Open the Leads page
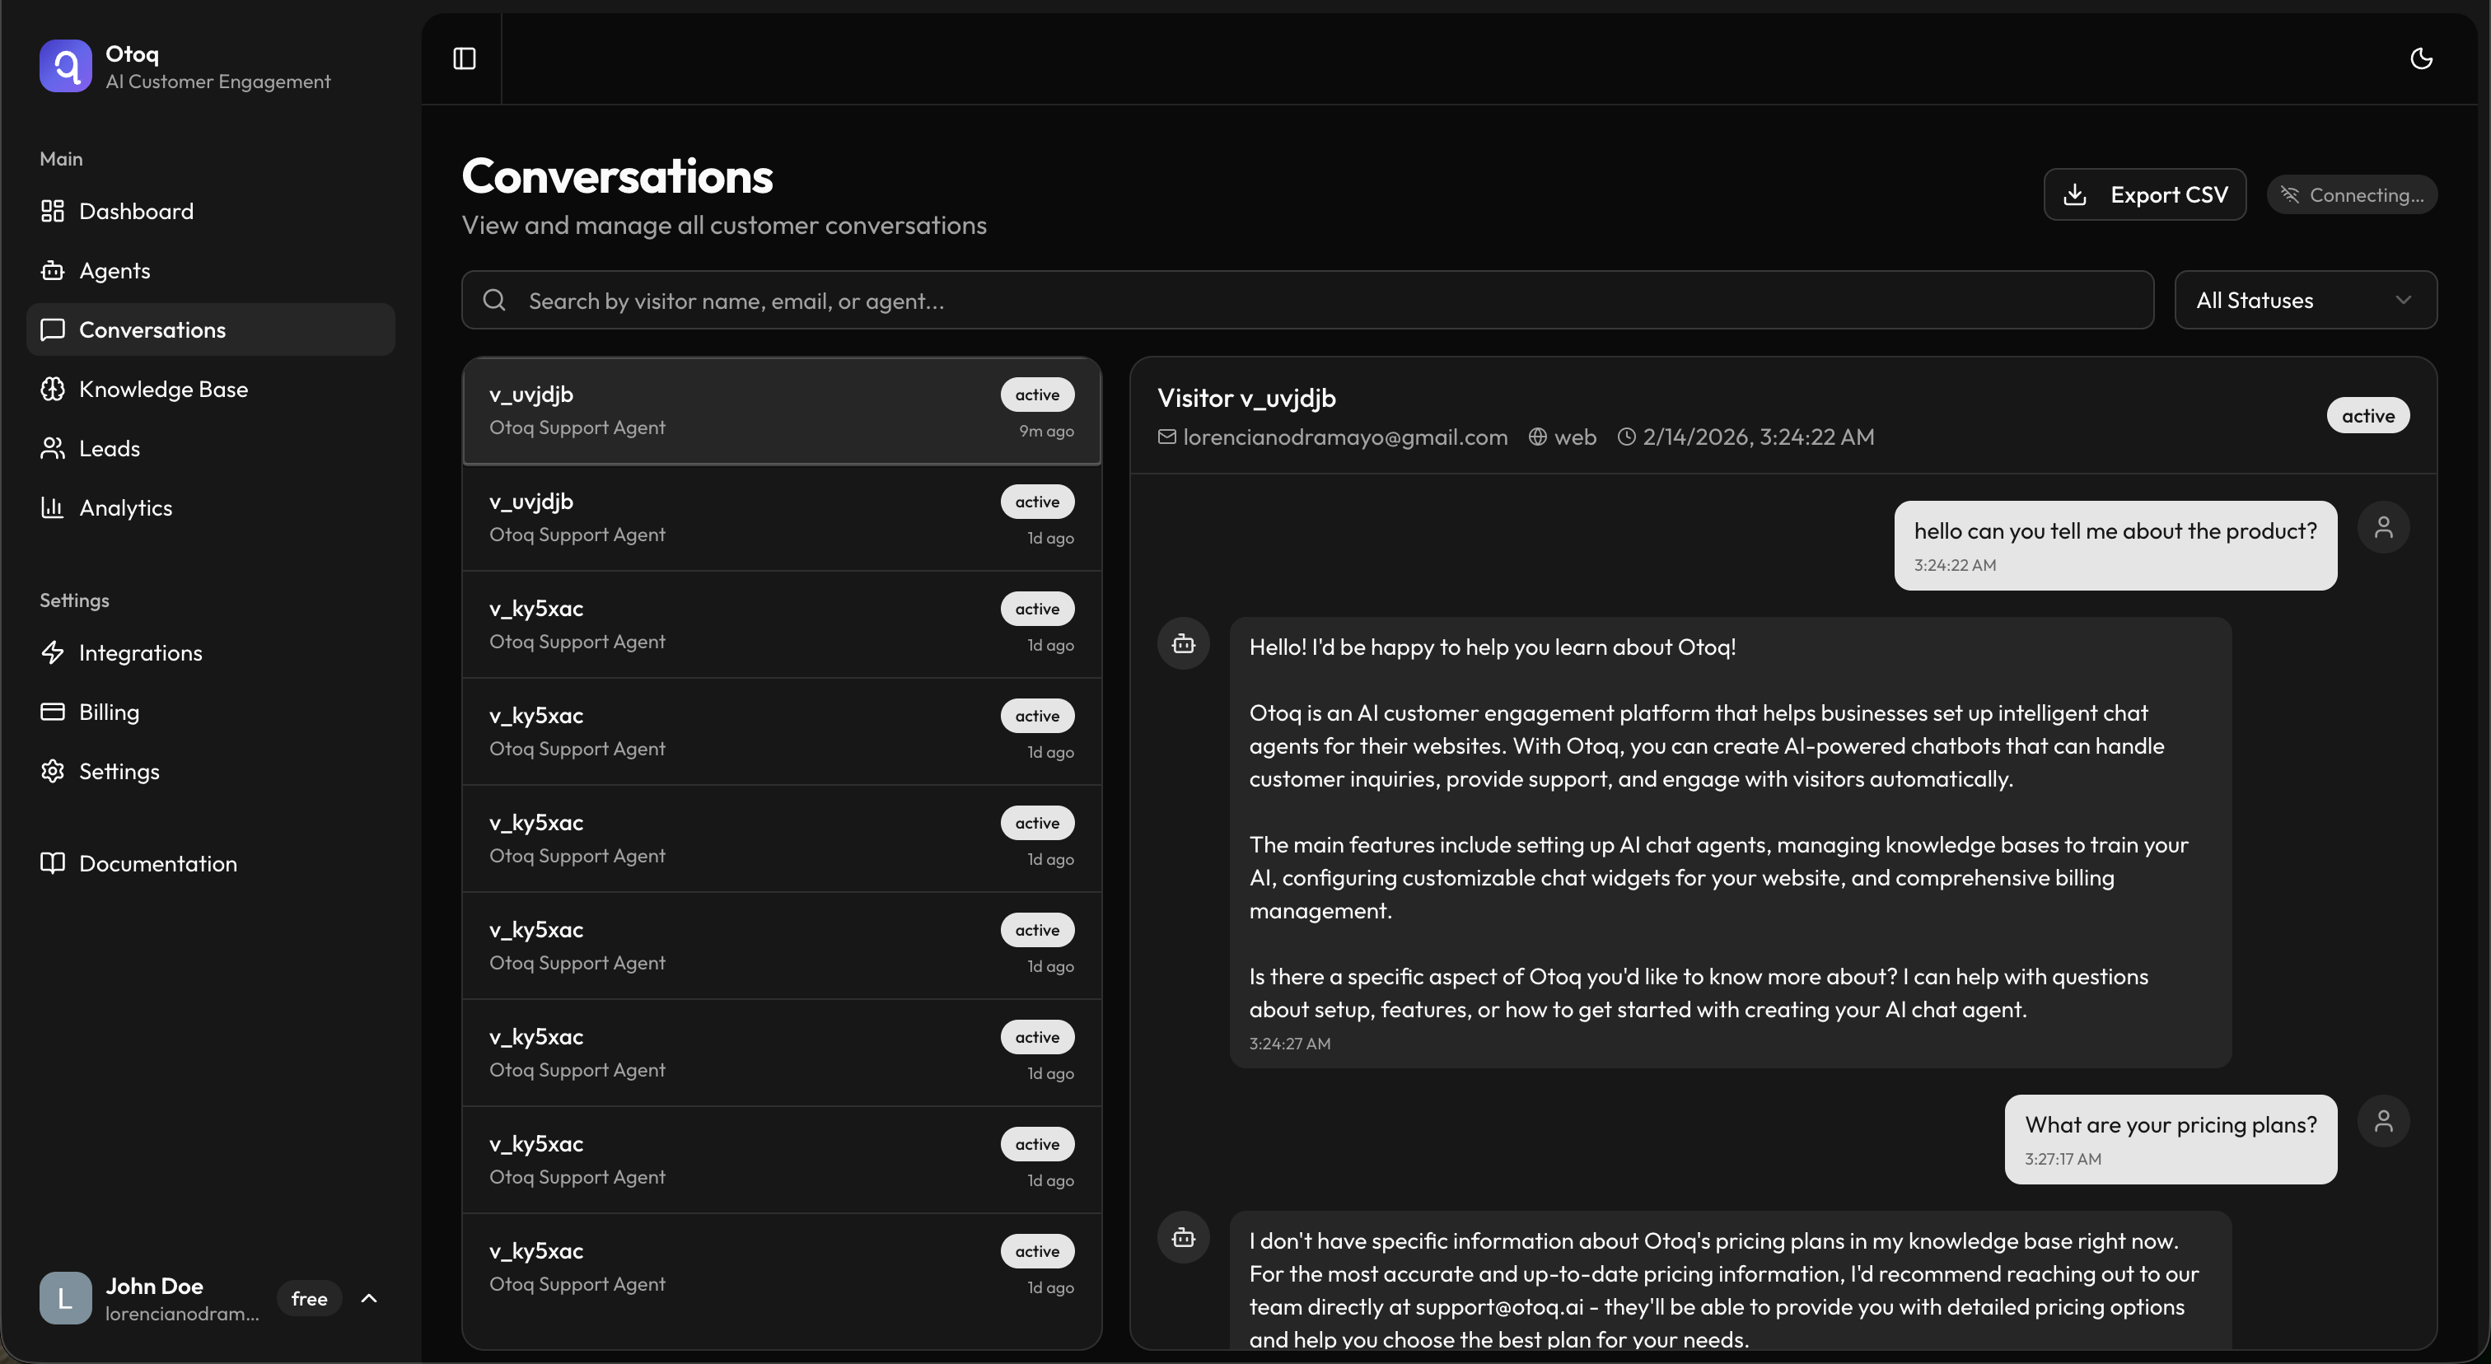Viewport: 2491px width, 1364px height. (110, 449)
